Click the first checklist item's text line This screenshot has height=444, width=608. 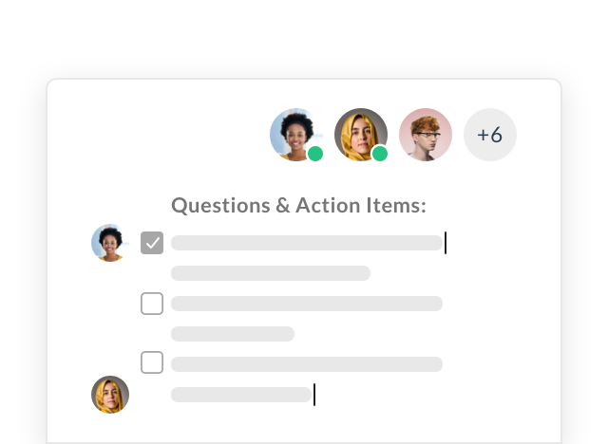306,243
